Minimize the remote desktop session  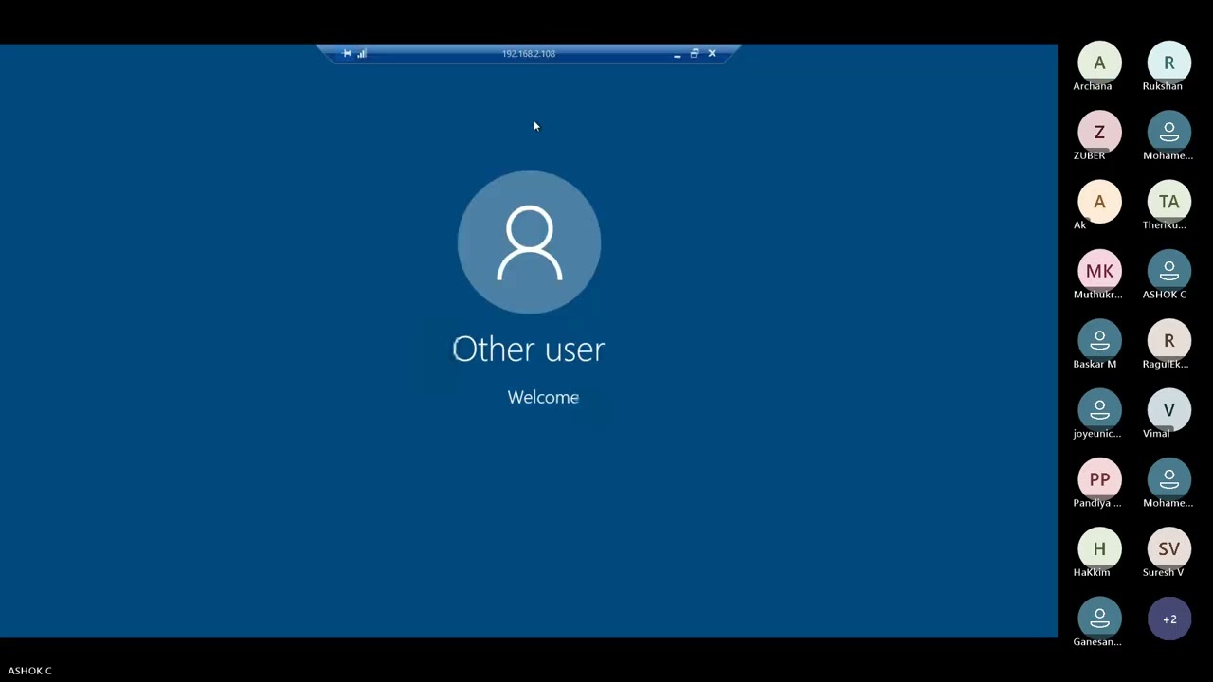[677, 54]
